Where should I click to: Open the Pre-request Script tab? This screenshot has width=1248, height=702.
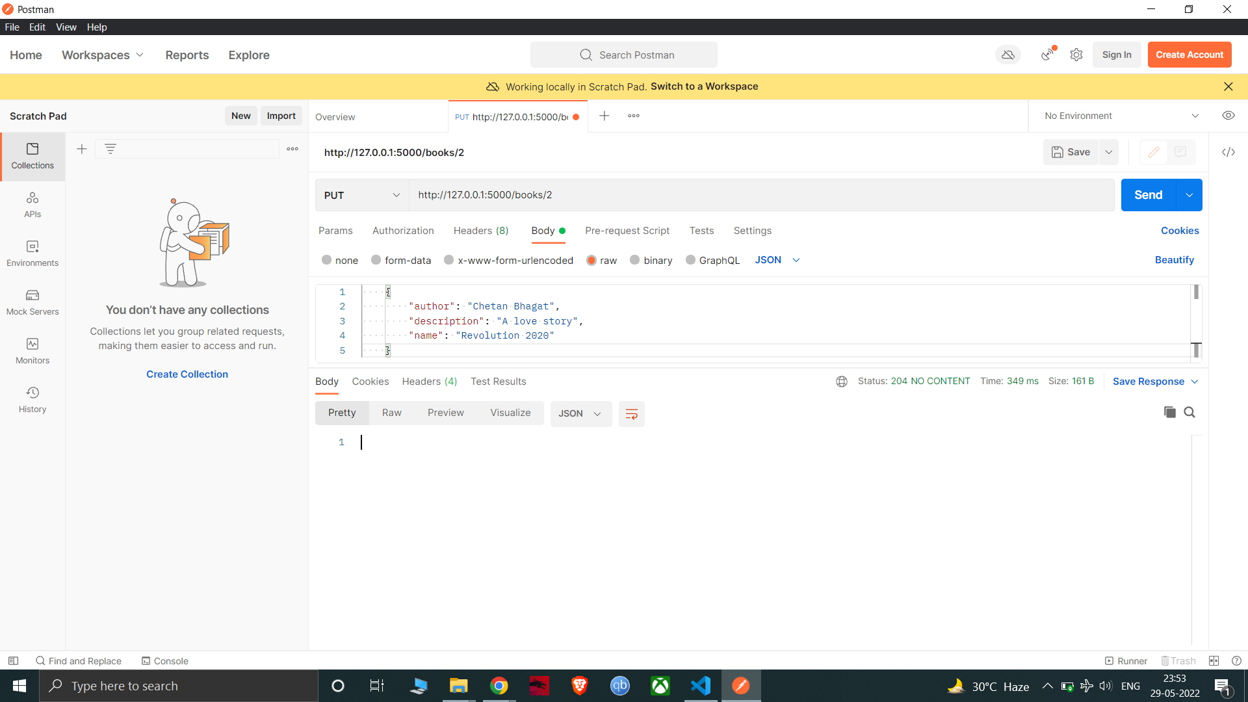(627, 231)
